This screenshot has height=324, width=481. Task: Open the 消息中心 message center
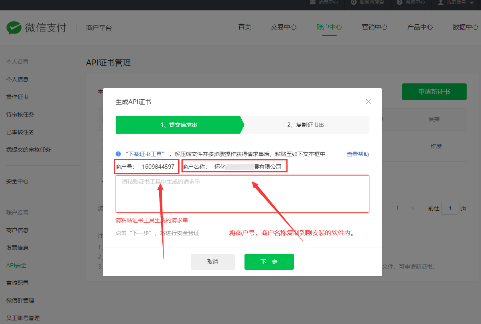(324, 2)
